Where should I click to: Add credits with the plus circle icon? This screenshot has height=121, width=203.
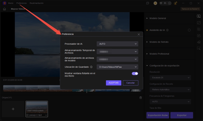point(170,3)
